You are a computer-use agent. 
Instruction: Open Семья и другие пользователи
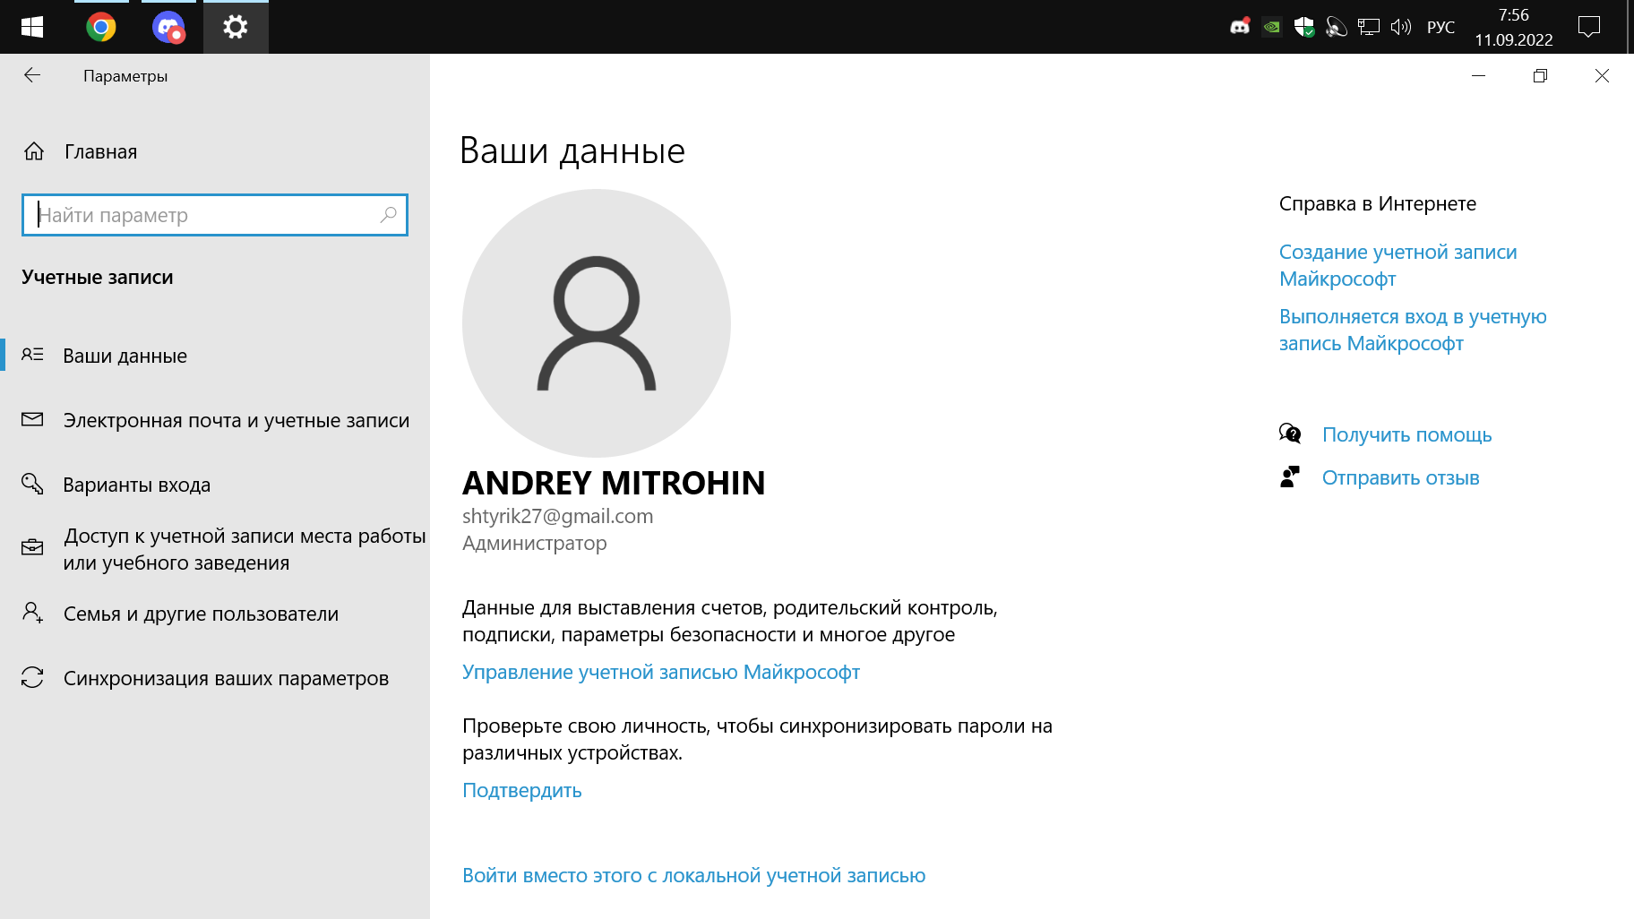click(x=201, y=614)
